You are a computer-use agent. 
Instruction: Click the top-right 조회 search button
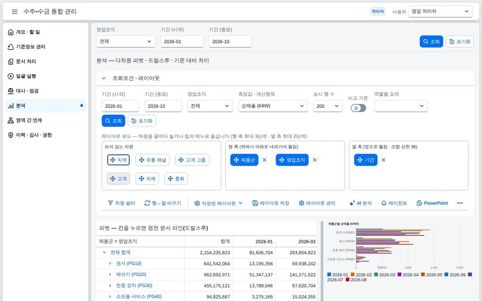431,41
